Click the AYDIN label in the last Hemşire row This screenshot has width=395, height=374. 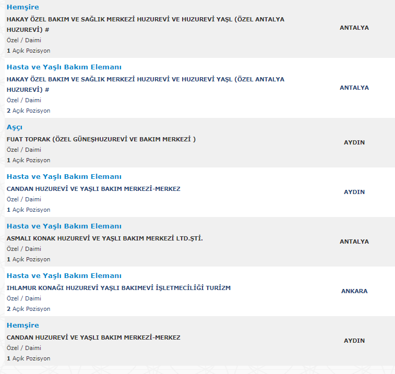click(354, 341)
